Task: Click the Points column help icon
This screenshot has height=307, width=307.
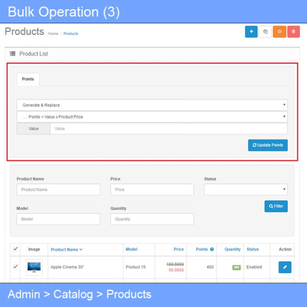Action: click(x=212, y=249)
